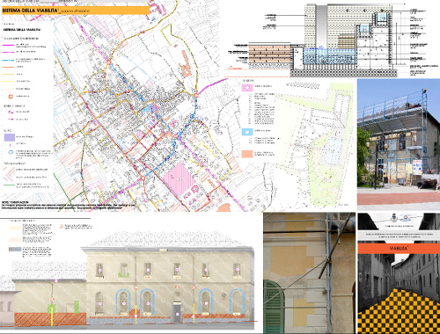Click the SISTEMA DELLA VIABILITA' orange title bar

(76, 11)
